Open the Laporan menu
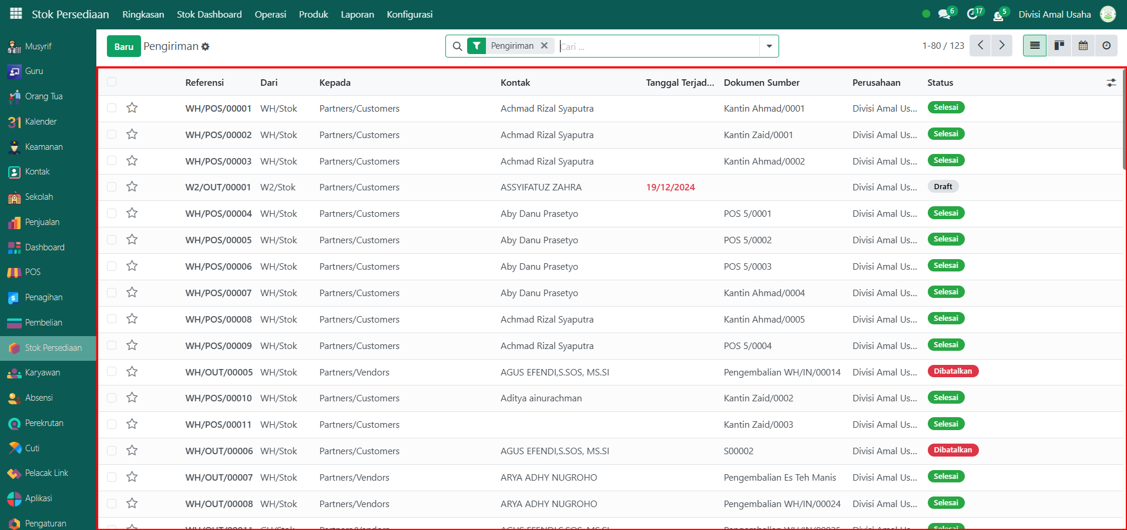This screenshot has height=530, width=1127. tap(357, 14)
